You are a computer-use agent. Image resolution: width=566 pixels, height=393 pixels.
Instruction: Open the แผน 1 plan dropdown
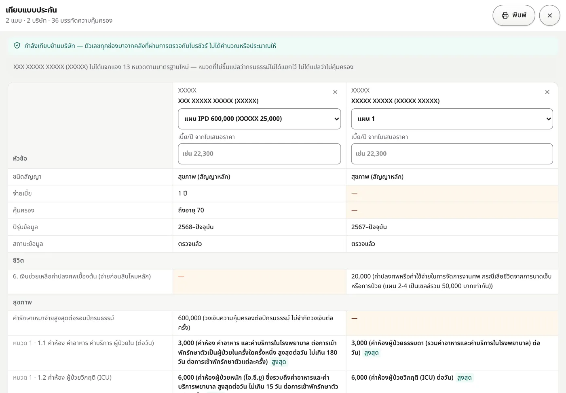pyautogui.click(x=452, y=119)
